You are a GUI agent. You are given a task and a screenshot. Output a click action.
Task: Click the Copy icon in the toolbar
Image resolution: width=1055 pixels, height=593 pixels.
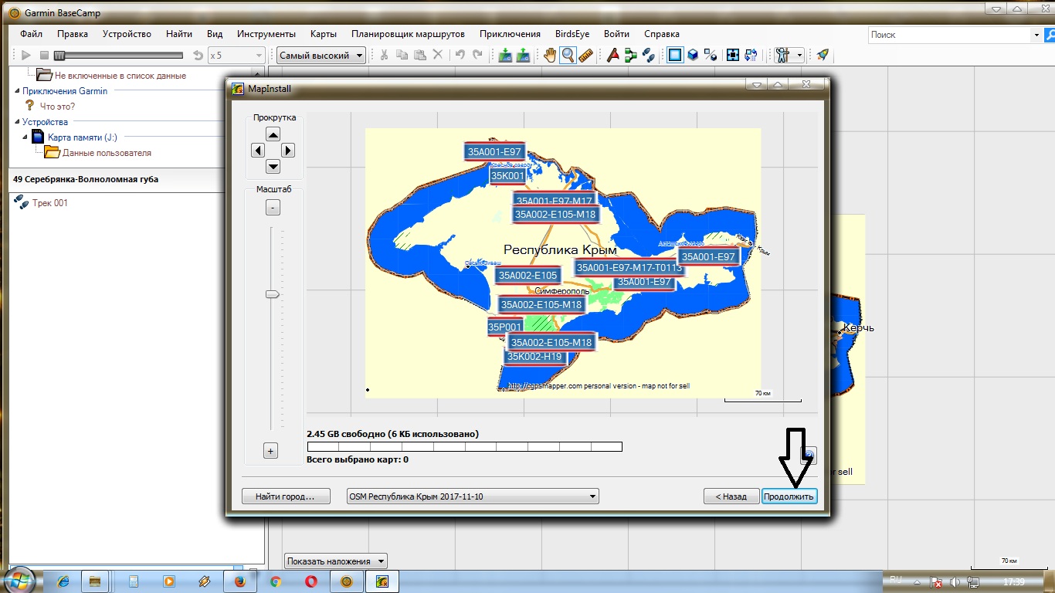point(402,55)
